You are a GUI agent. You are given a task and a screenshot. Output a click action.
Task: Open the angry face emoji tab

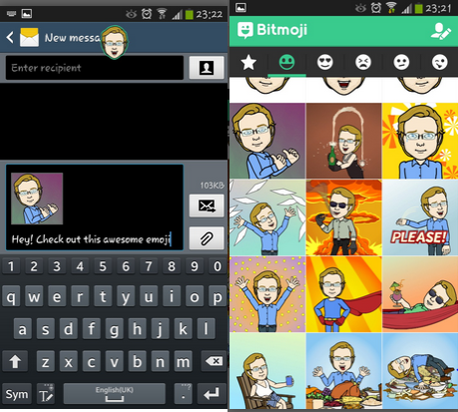(363, 62)
